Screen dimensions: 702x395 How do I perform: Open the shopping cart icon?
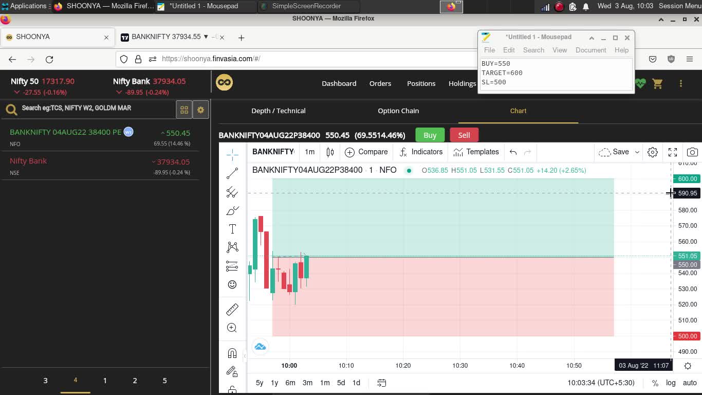click(x=657, y=83)
